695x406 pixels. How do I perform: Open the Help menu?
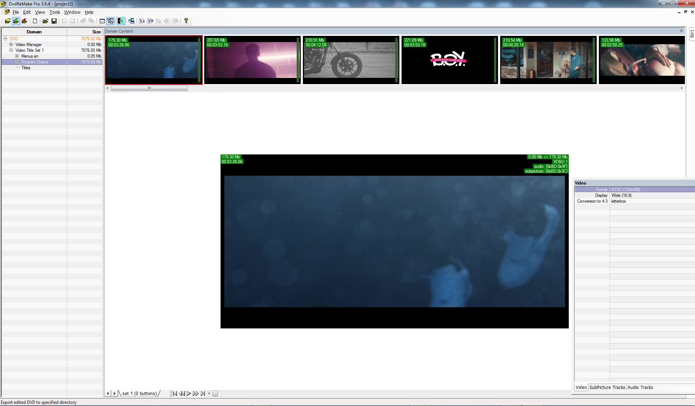pyautogui.click(x=89, y=12)
